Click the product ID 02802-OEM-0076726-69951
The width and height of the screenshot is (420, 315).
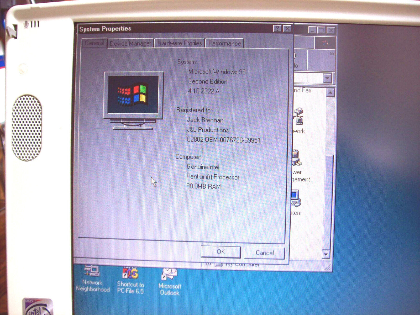point(223,140)
